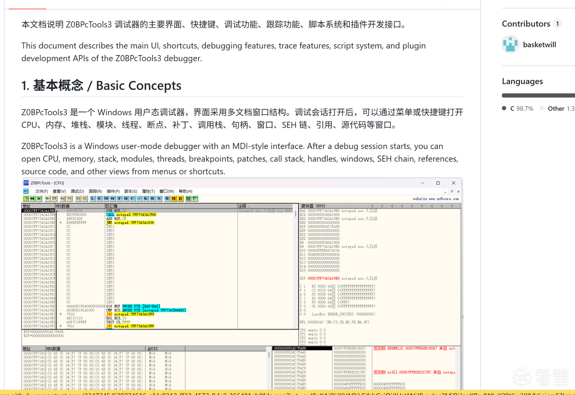Click the CPU child-window icon beside 文件(F)
This screenshot has height=395, width=575.
point(26,191)
